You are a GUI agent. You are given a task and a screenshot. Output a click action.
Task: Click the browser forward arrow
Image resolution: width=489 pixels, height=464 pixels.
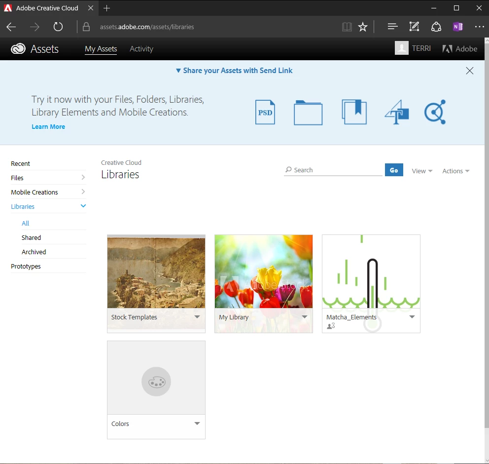tap(35, 27)
